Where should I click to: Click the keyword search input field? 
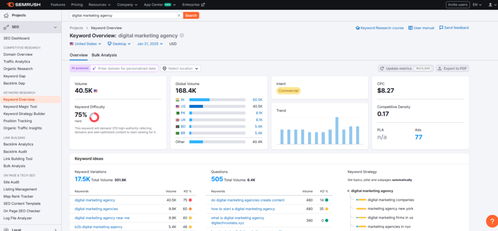click(x=123, y=15)
